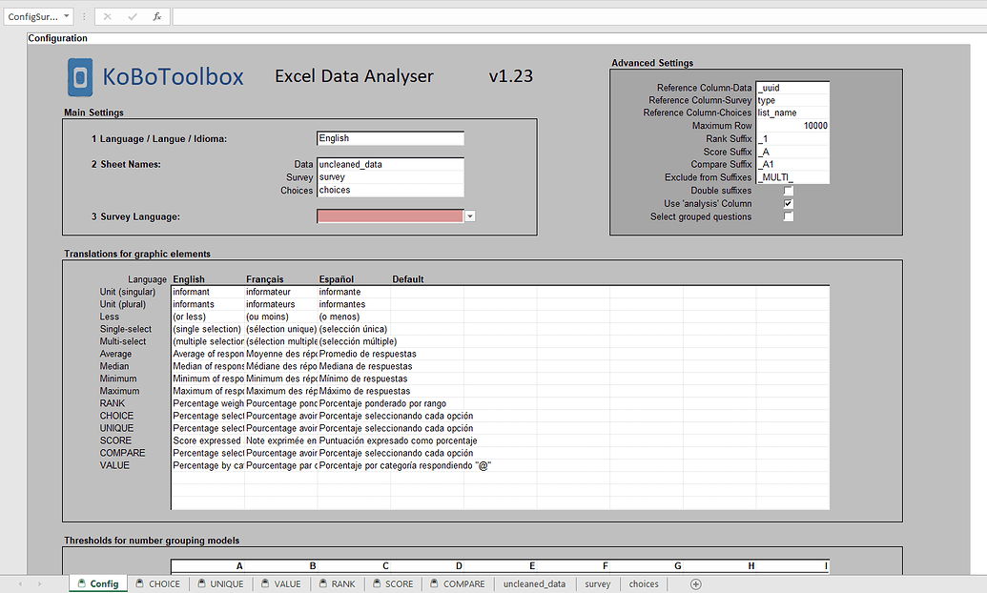This screenshot has width=987, height=593.
Task: Open the Survey Language dropdown
Action: [x=468, y=215]
